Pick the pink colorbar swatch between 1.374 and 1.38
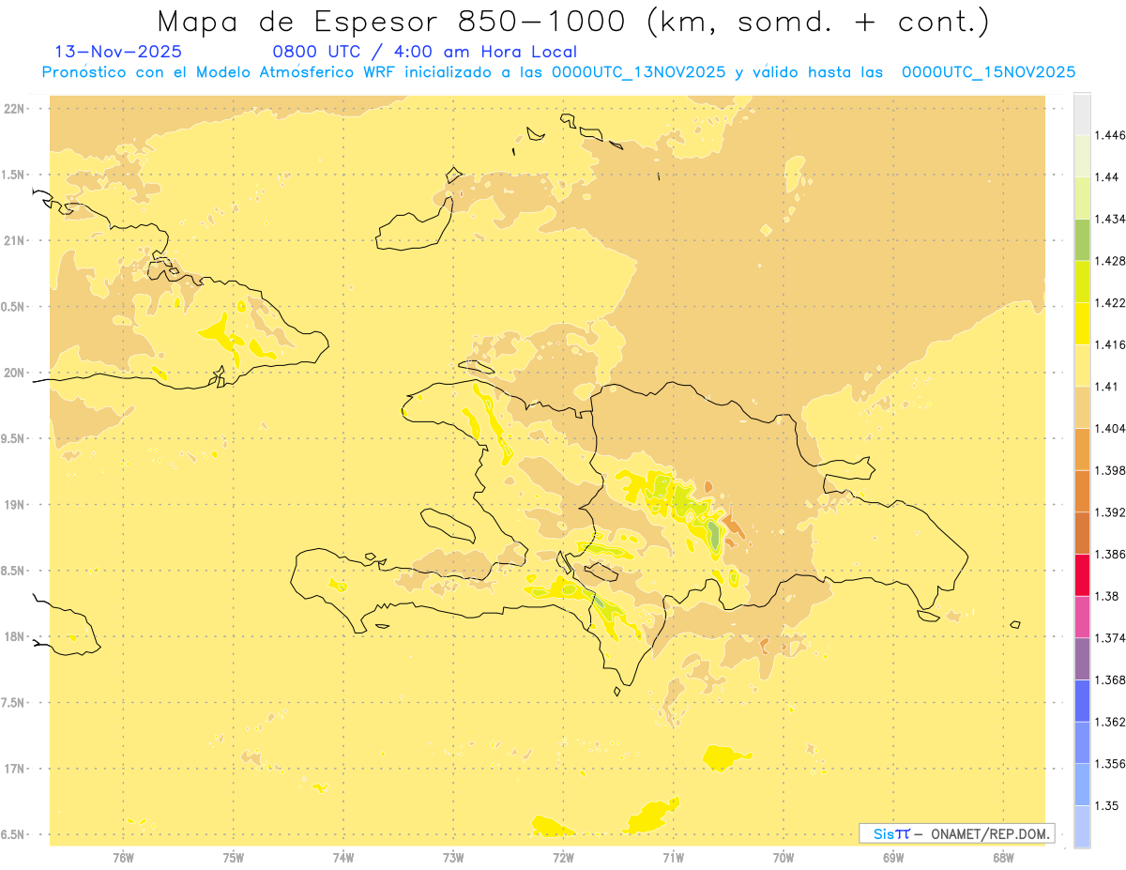The height and width of the screenshot is (870, 1126). [1082, 617]
